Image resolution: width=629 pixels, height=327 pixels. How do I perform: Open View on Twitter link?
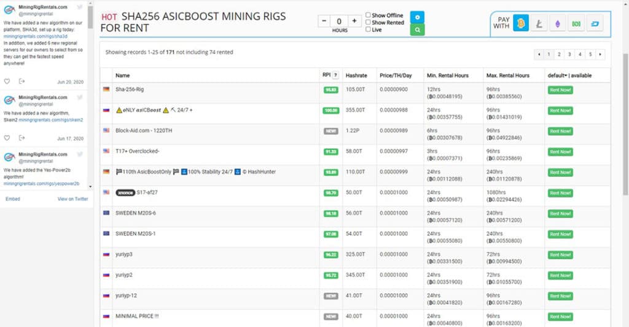[x=72, y=199]
